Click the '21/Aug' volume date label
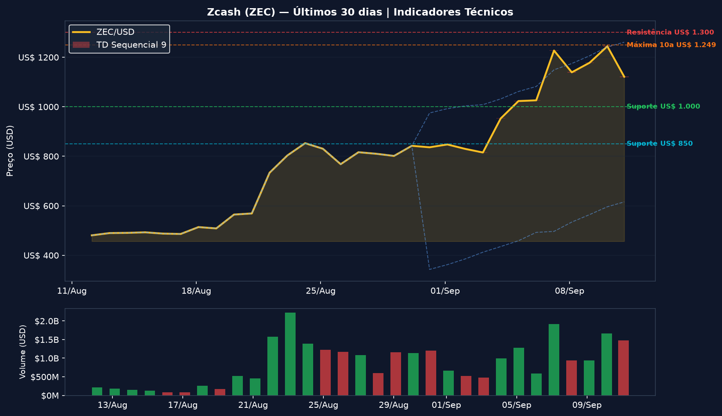 [x=253, y=405]
